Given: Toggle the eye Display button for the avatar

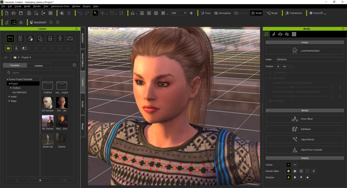Looking at the screenshot, I should (278, 66).
